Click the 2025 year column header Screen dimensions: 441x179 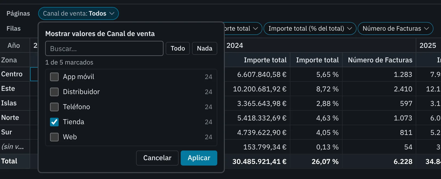(x=429, y=45)
